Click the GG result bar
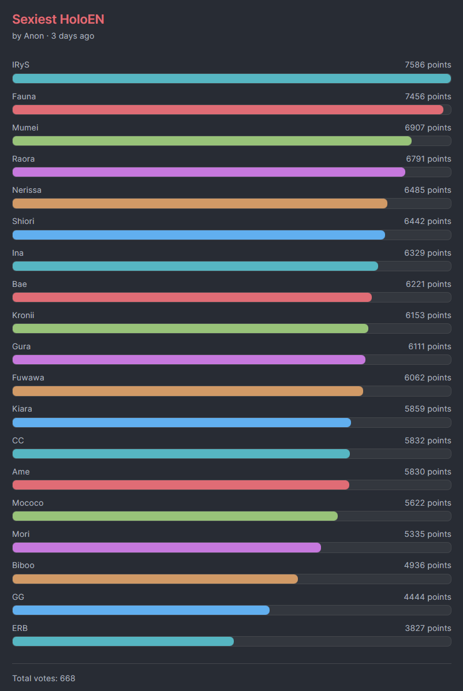This screenshot has width=463, height=691. pos(231,610)
